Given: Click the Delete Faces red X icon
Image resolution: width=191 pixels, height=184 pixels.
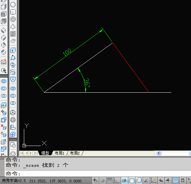Looking at the screenshot, I should (4, 127).
